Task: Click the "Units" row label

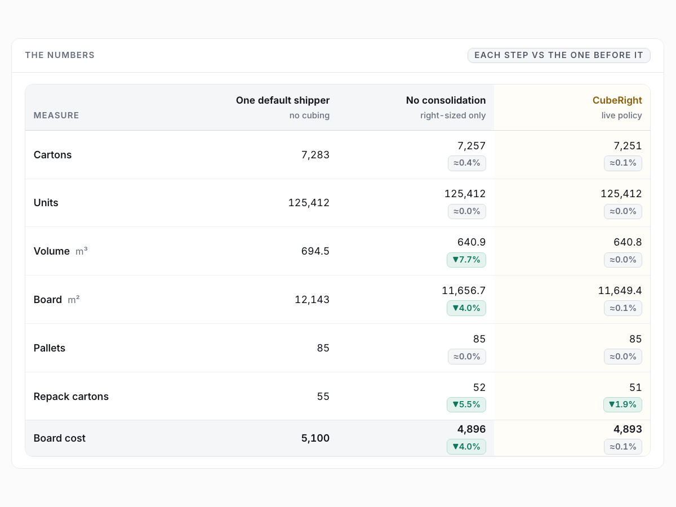Action: (46, 203)
